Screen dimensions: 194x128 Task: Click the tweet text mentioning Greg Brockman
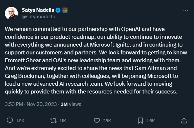coord(25,76)
